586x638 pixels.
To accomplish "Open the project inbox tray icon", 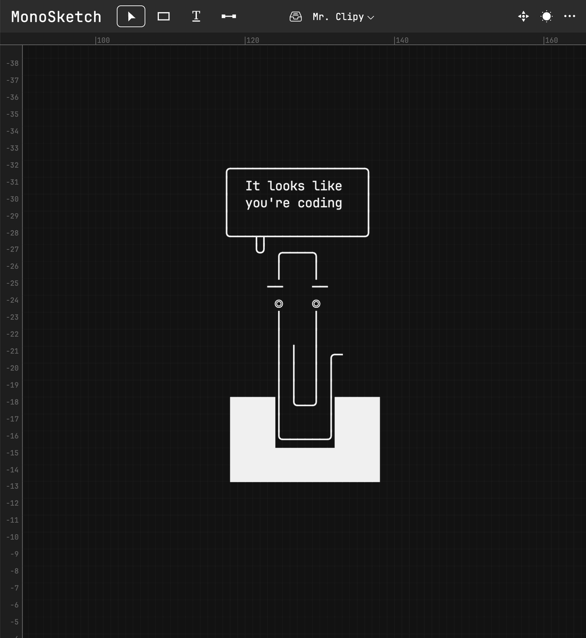I will (x=296, y=16).
